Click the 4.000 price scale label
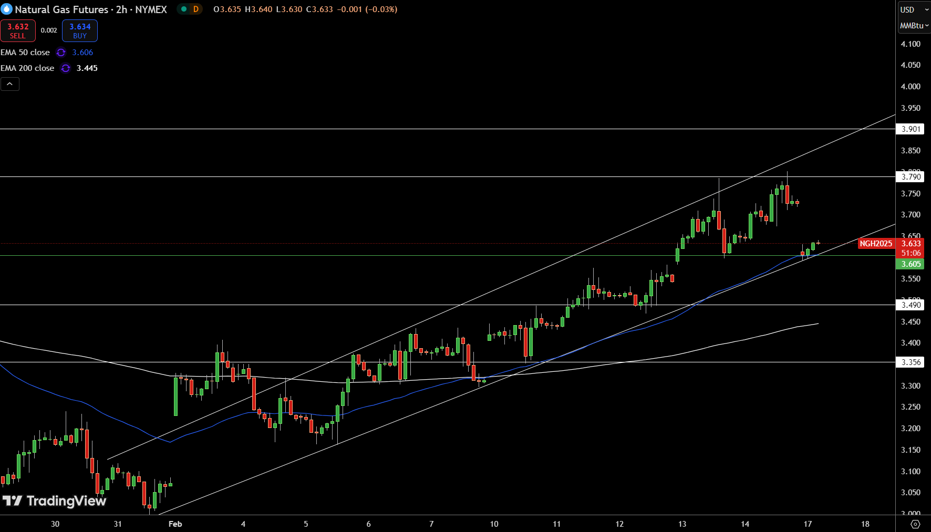This screenshot has width=931, height=532. tap(911, 87)
